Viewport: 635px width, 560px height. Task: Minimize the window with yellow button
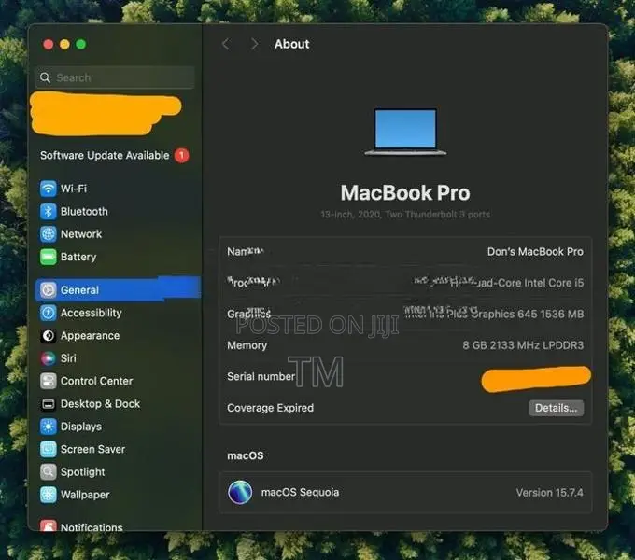tap(64, 44)
